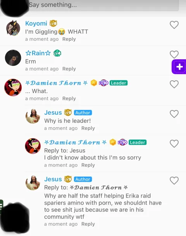Tap the Author tag on Jesus's first reply
Image resolution: width=186 pixels, height=236 pixels.
(83, 113)
